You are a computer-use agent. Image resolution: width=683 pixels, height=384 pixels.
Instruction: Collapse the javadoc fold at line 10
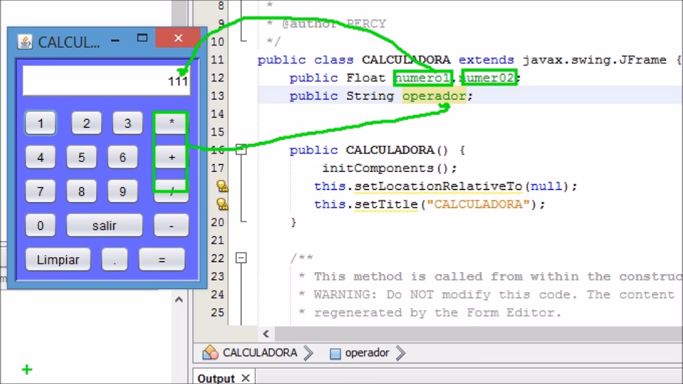pyautogui.click(x=242, y=42)
